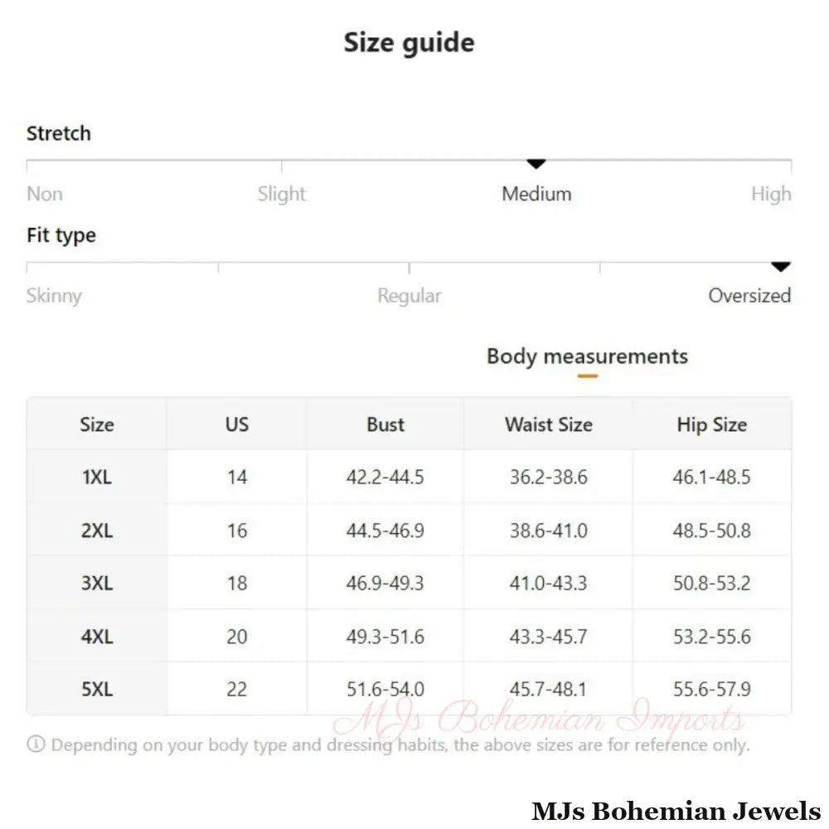
Task: Click the Size guide heading
Action: click(409, 43)
